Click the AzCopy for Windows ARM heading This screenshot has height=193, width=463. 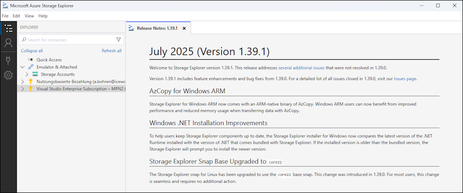point(187,91)
